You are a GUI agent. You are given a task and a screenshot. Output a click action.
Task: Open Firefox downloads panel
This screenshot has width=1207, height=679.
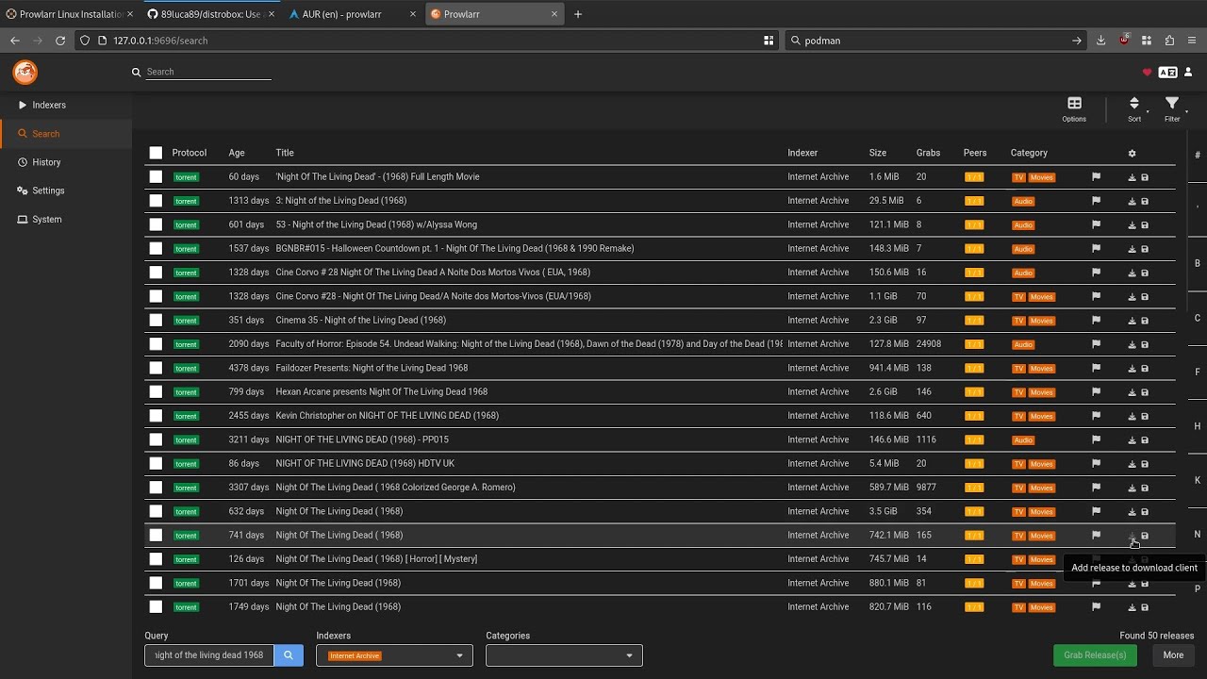[x=1100, y=41]
